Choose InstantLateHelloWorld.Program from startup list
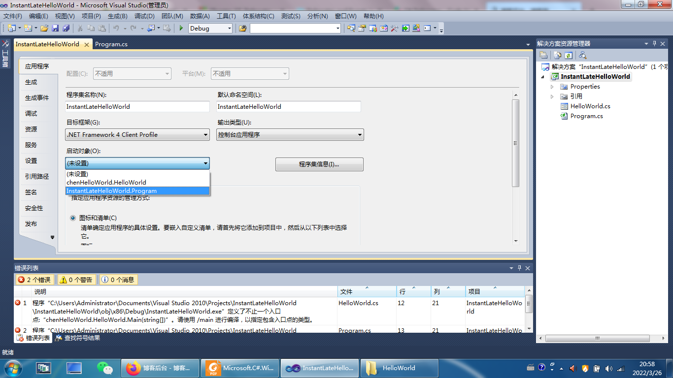 [138, 191]
